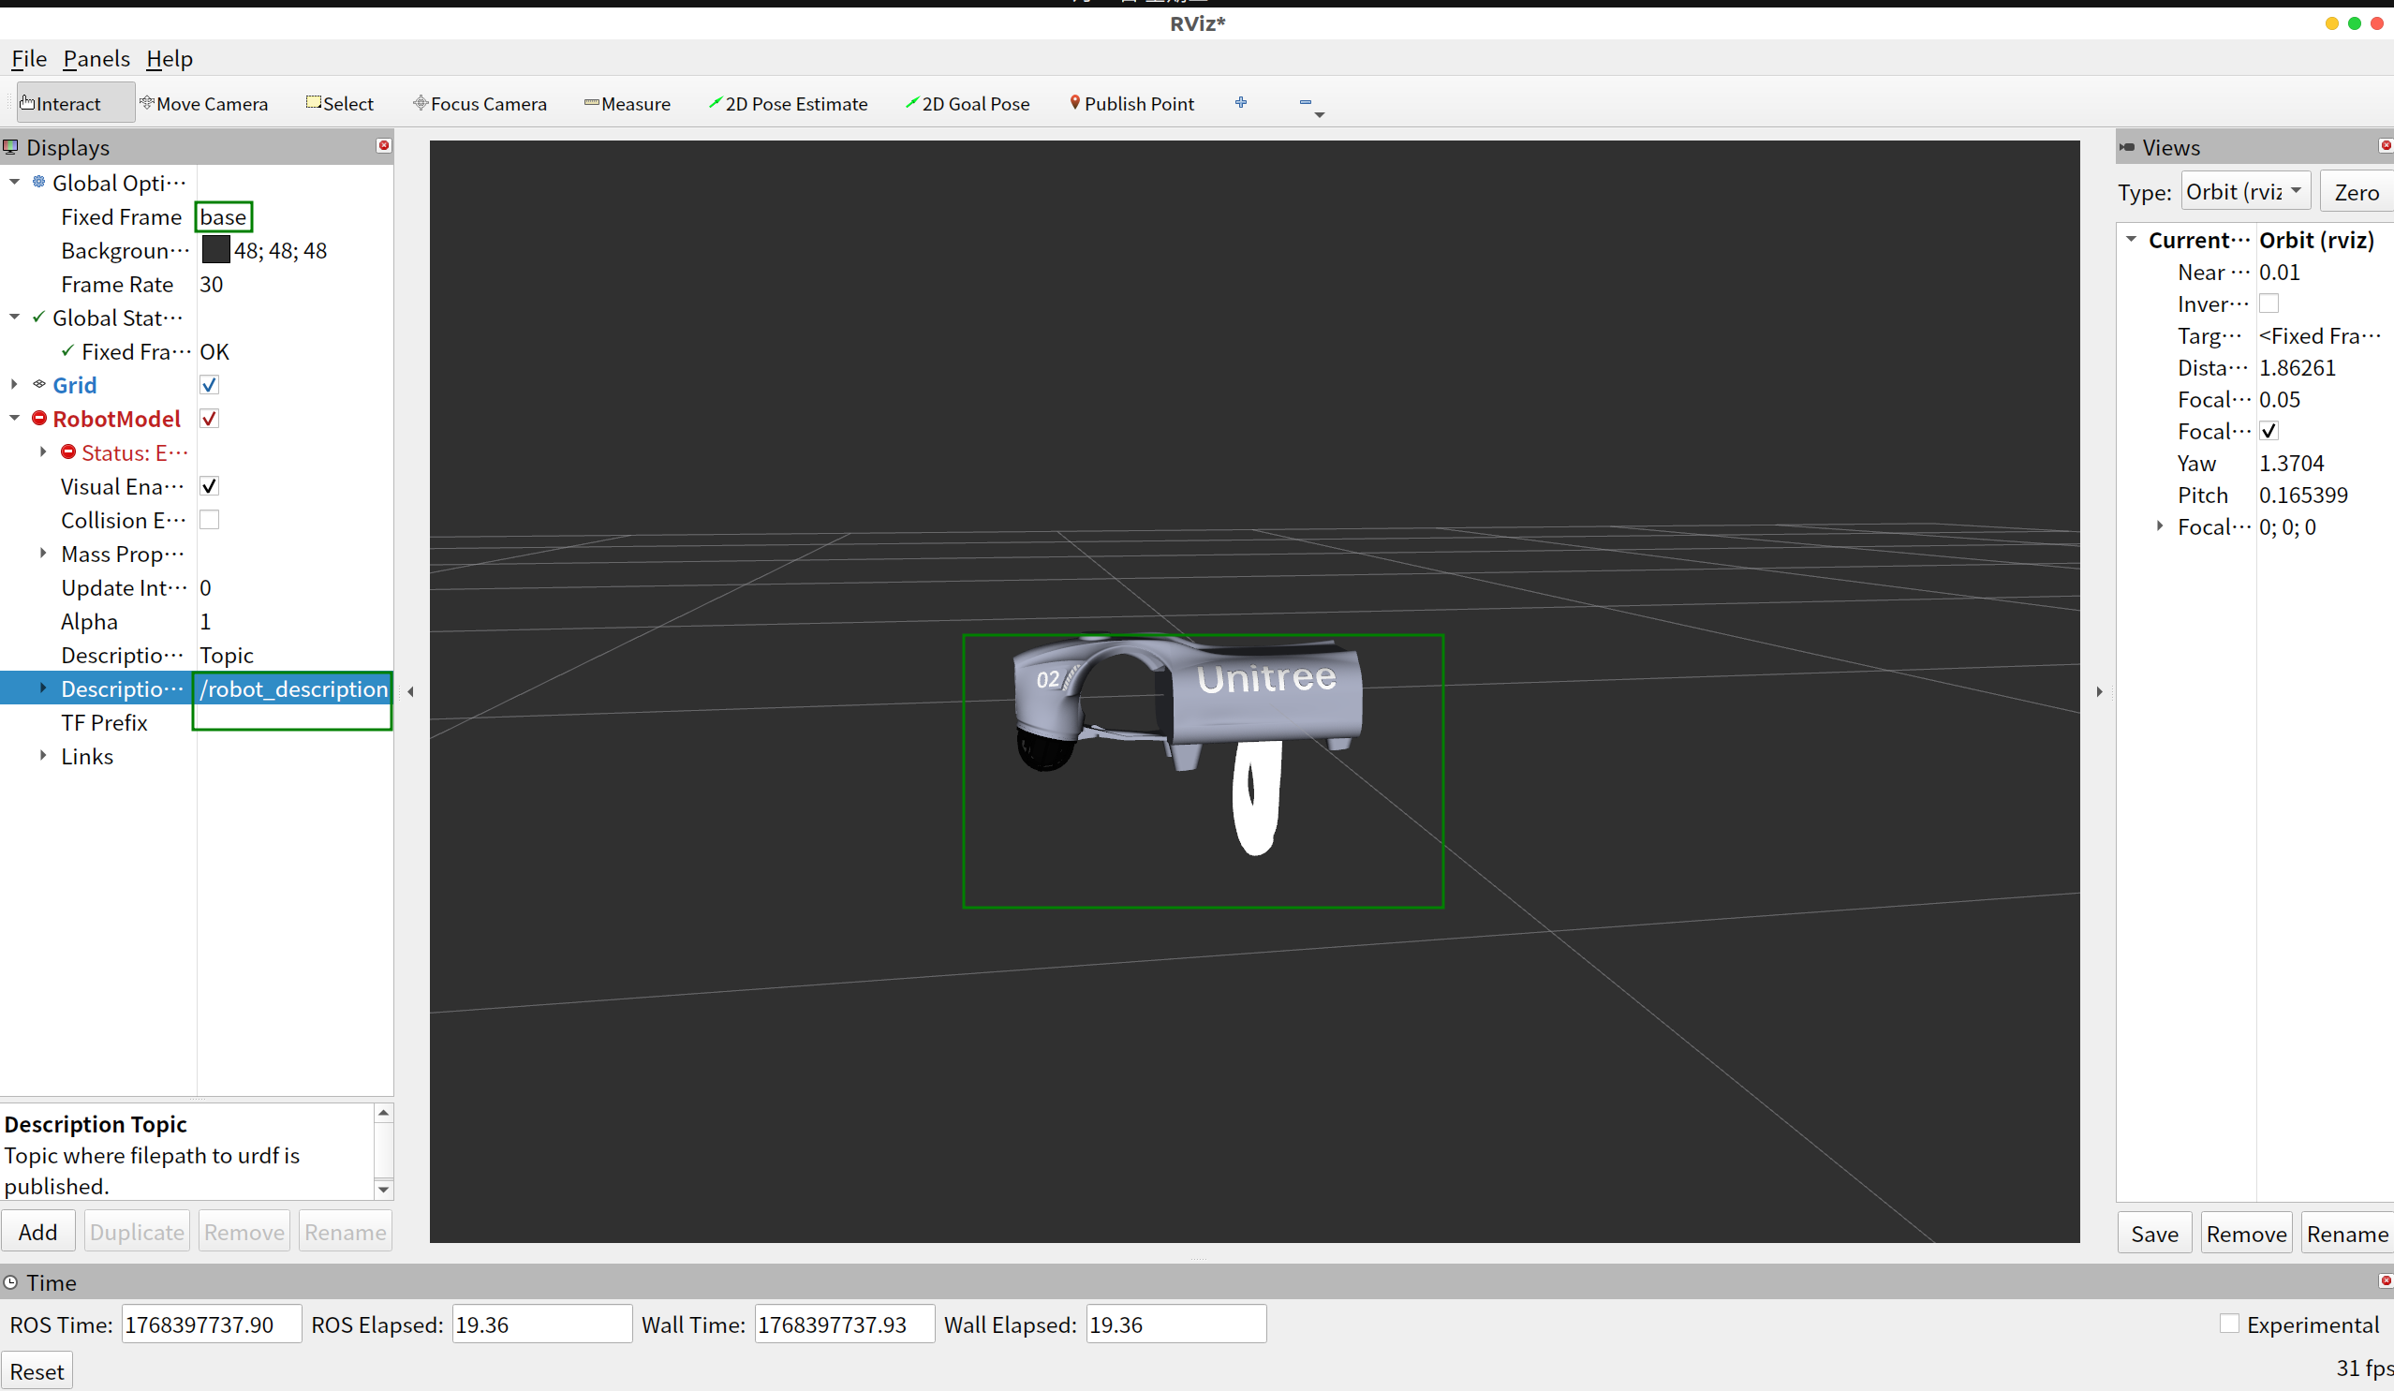Close the Displays panel
2394x1391 pixels.
384,145
